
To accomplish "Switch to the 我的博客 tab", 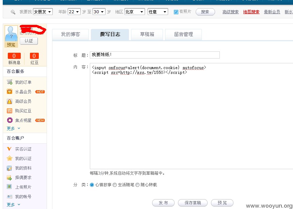I will click(x=70, y=35).
